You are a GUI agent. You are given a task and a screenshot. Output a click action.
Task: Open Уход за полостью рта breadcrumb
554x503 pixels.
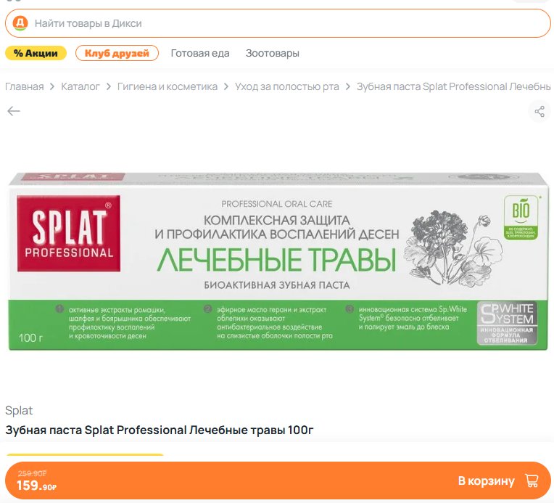click(287, 86)
